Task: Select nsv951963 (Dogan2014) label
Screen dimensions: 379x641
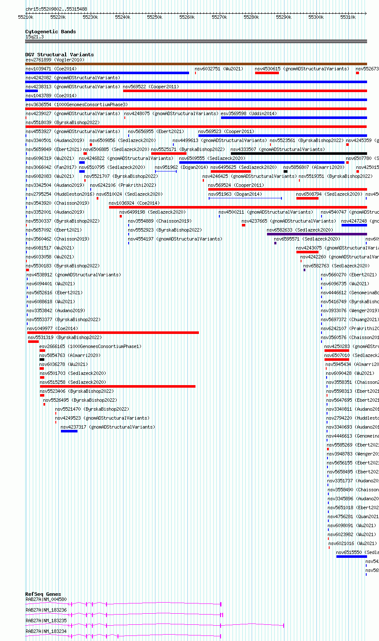Action: pos(235,194)
